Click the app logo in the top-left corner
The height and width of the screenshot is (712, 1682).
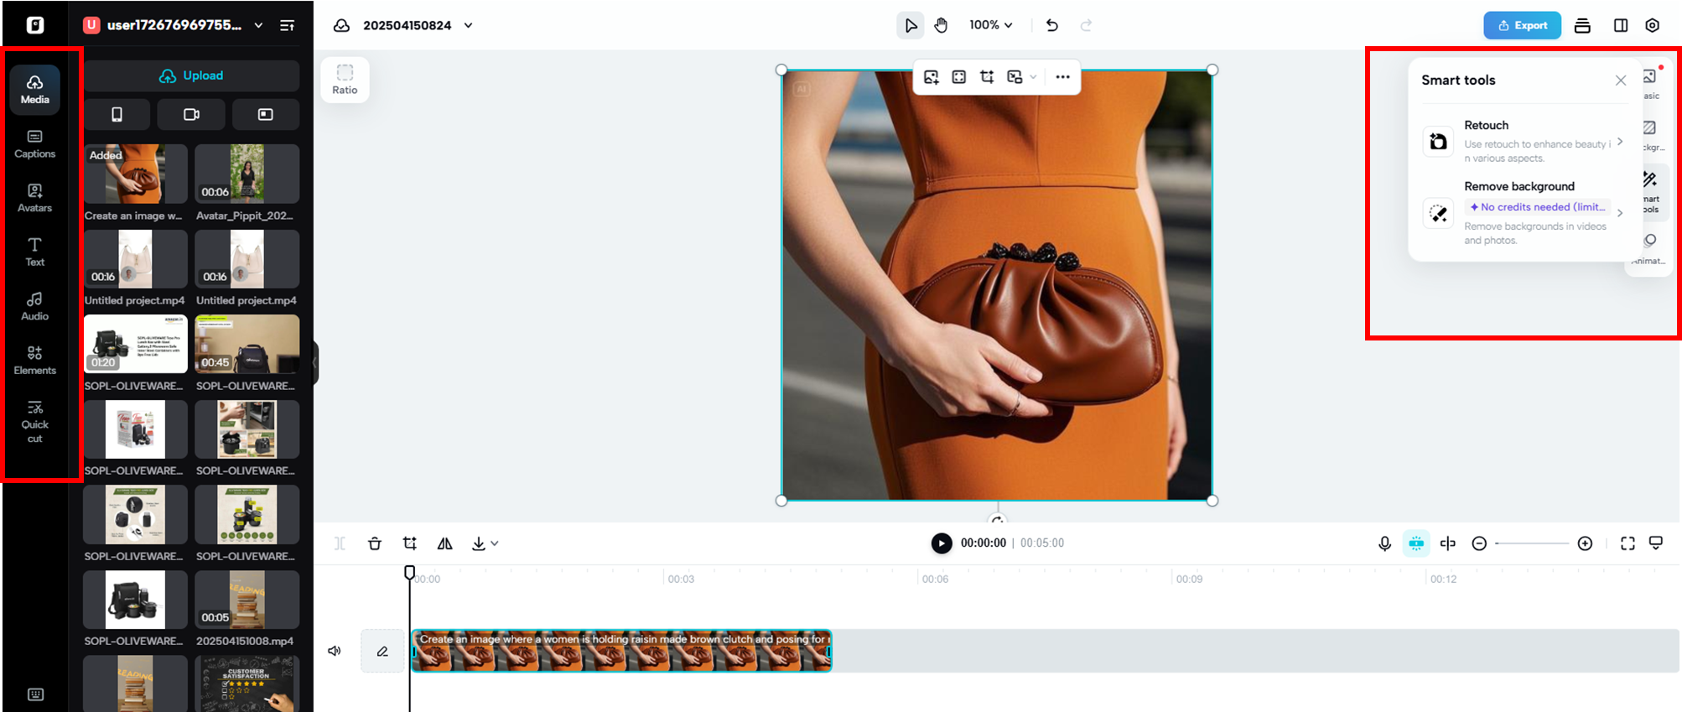coord(35,25)
